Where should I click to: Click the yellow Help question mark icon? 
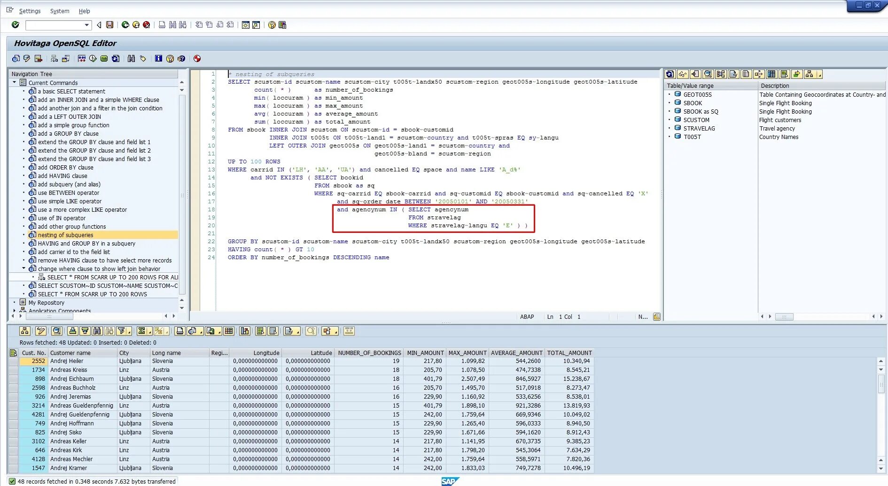point(272,25)
